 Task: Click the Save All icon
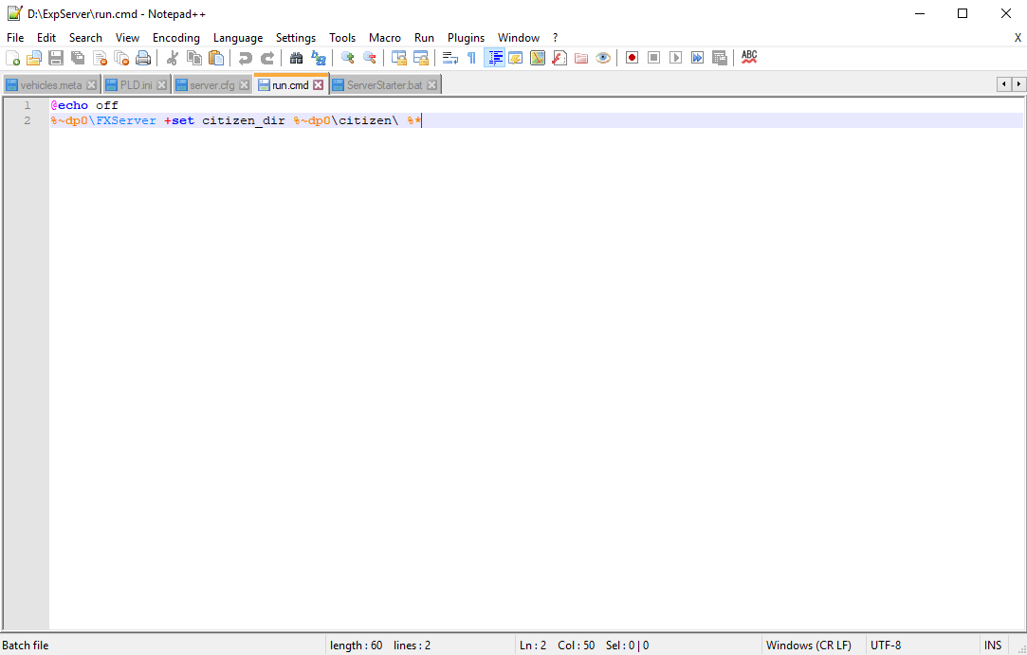(78, 58)
